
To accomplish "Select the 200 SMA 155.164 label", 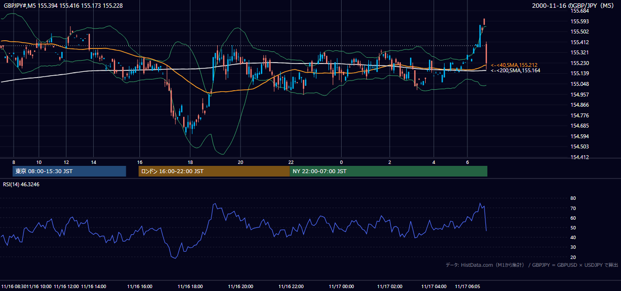I will [x=515, y=70].
